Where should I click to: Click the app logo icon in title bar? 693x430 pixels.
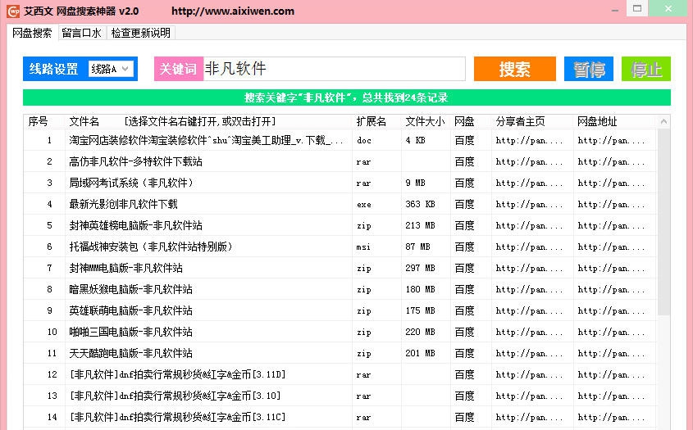12,11
